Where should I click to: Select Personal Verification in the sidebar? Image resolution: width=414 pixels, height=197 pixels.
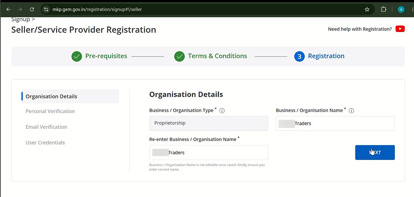point(50,111)
